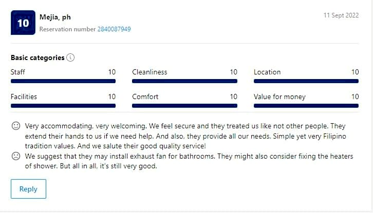Screen dimensions: 373x213
Task: Click the Value for money label
Action: tap(279, 96)
